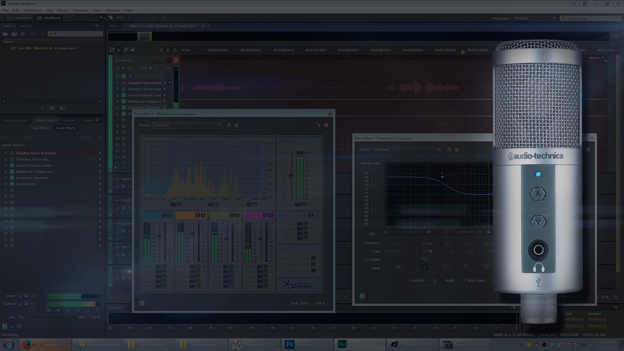The image size is (624, 351).
Task: Click the delete preset trash icon
Action: 236,125
